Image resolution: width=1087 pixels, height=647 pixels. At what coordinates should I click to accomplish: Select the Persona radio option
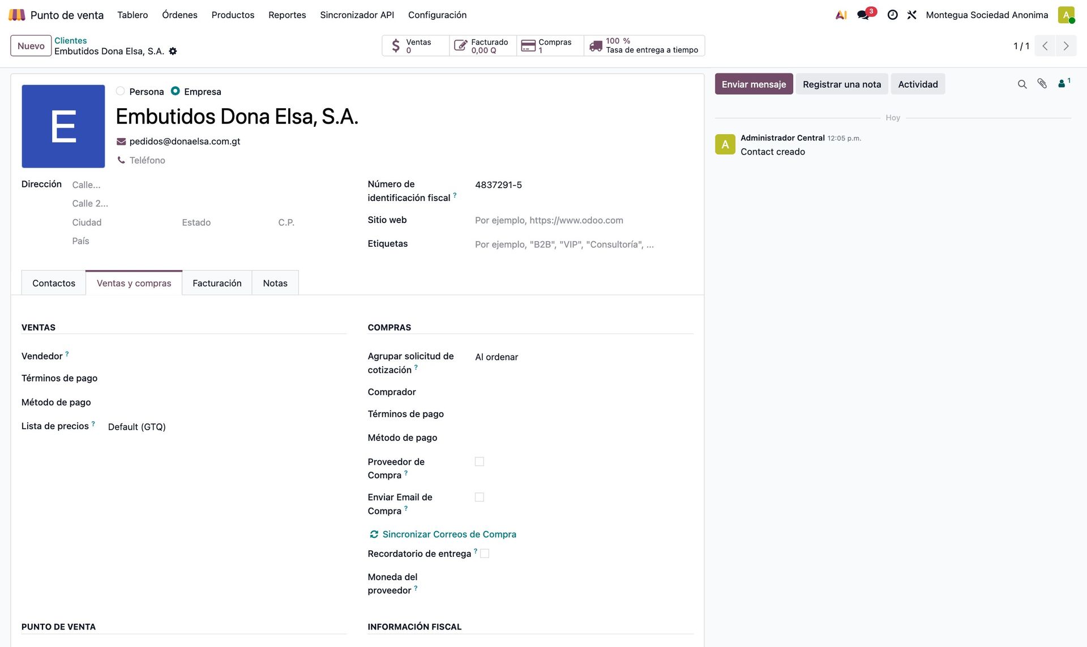(120, 91)
